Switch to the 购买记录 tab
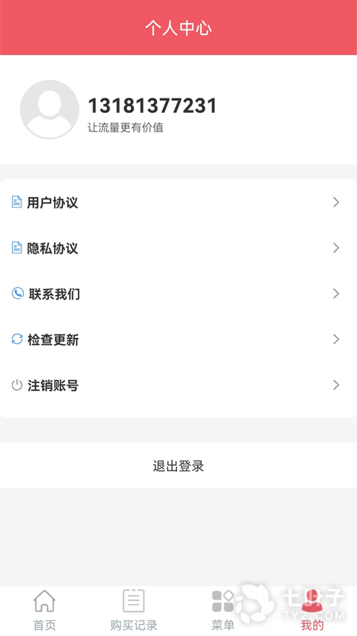 133,609
